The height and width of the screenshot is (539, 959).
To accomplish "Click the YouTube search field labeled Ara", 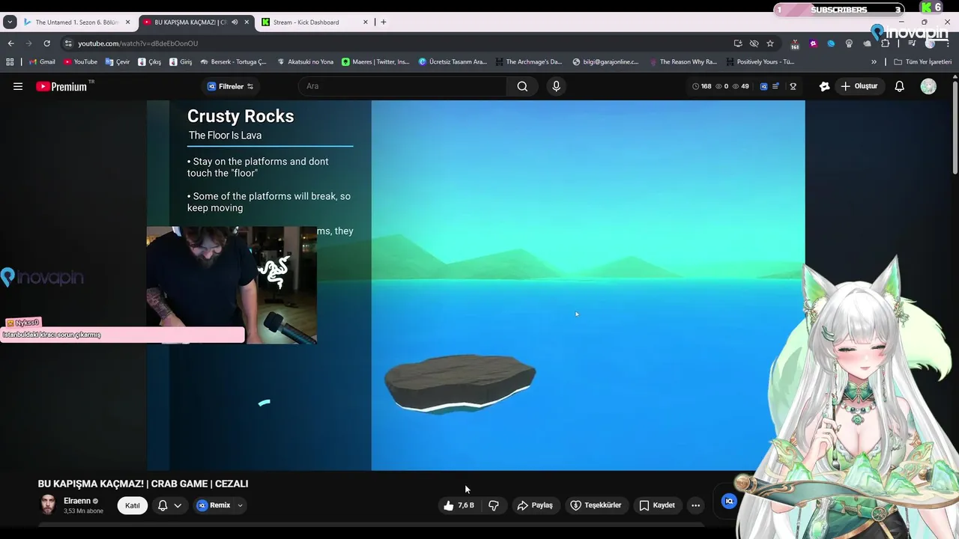I will click(x=403, y=87).
